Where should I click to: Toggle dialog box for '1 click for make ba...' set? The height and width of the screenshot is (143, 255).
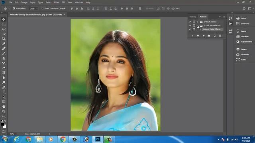click(194, 25)
